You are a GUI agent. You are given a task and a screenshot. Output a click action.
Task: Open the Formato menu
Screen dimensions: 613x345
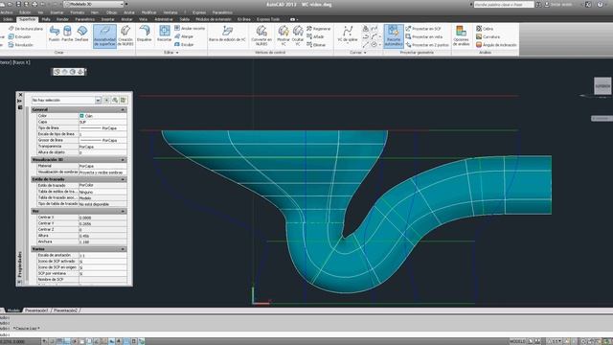(78, 12)
